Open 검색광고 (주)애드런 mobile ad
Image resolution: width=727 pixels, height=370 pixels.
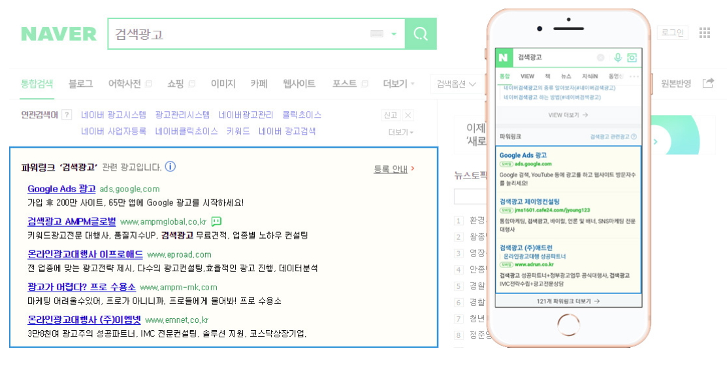526,248
